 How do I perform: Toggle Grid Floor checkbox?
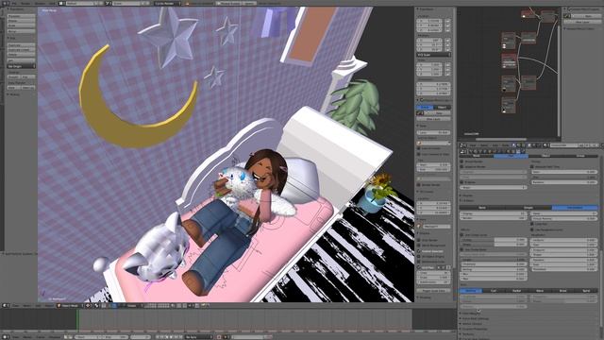(x=419, y=267)
